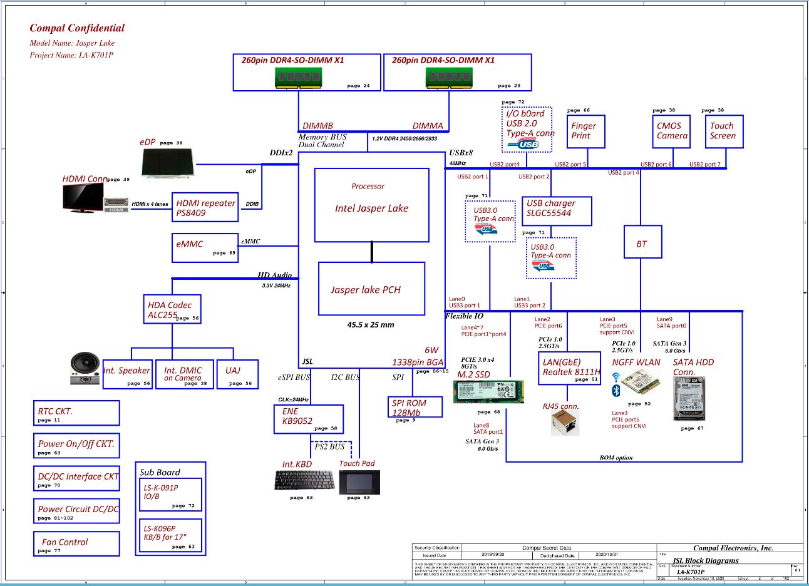Click the Touch Pad image
809x586 pixels.
coord(359,481)
